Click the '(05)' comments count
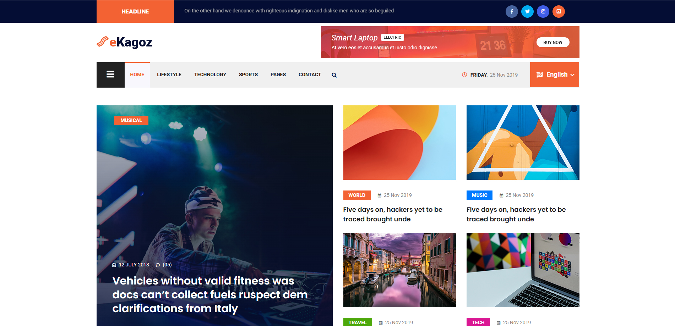Image resolution: width=675 pixels, height=326 pixels. [x=167, y=265]
